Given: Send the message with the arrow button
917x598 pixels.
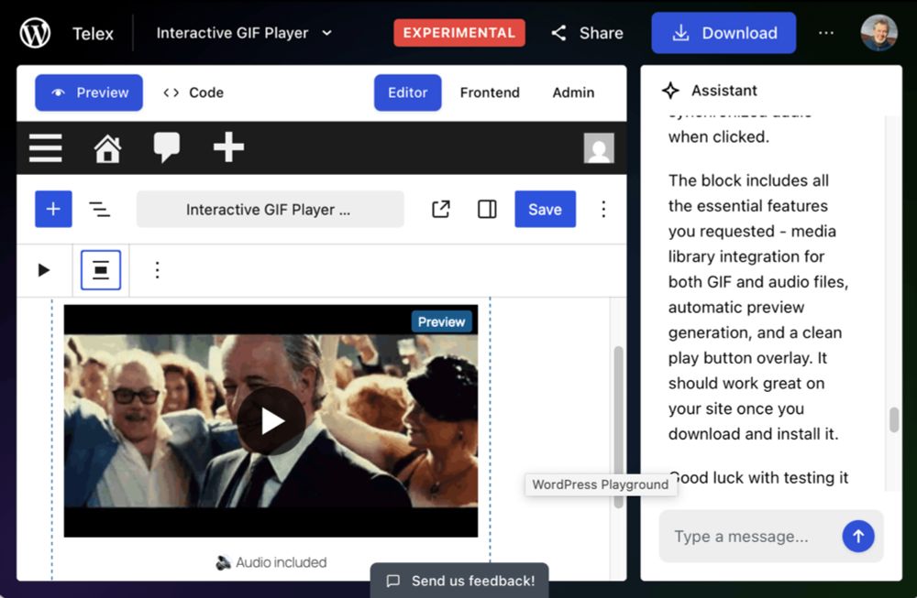Looking at the screenshot, I should click(x=858, y=536).
